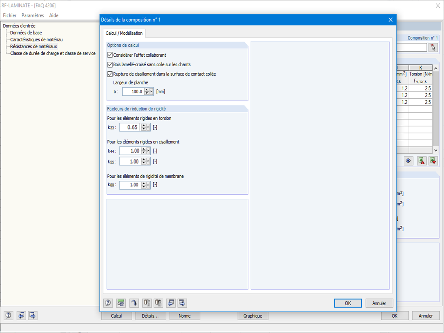Viewport: 444px width, 333px height.
Task: Close the RF-LAMINATE main window
Action: tap(438, 5)
